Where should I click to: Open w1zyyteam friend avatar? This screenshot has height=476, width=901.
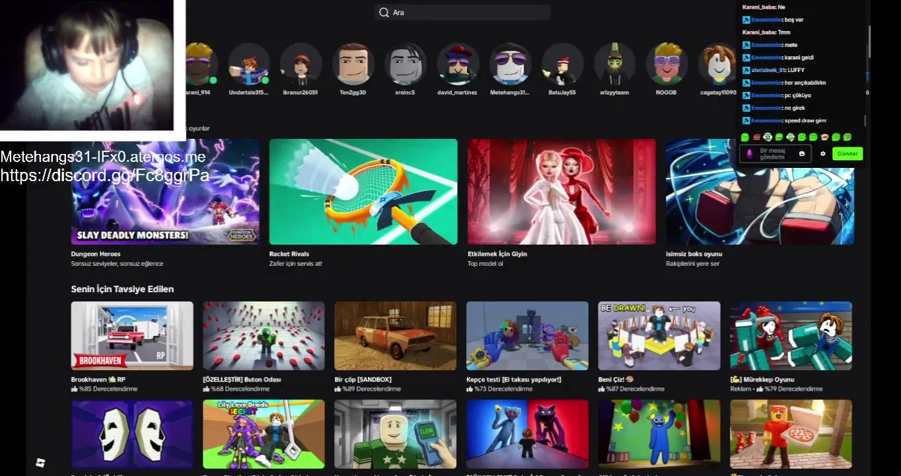point(615,64)
